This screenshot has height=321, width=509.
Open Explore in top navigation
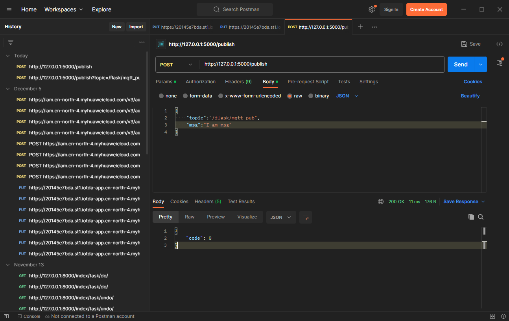coord(101,9)
